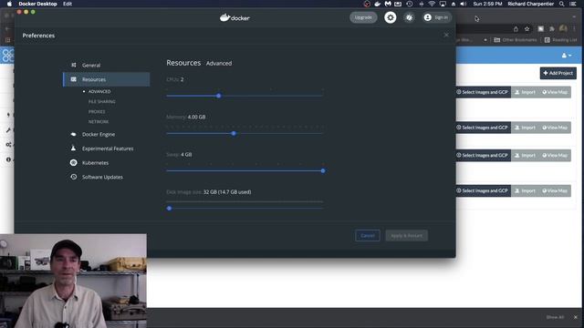584x328 pixels.
Task: Open Other Bookmarks folder in browser
Action: 516,40
